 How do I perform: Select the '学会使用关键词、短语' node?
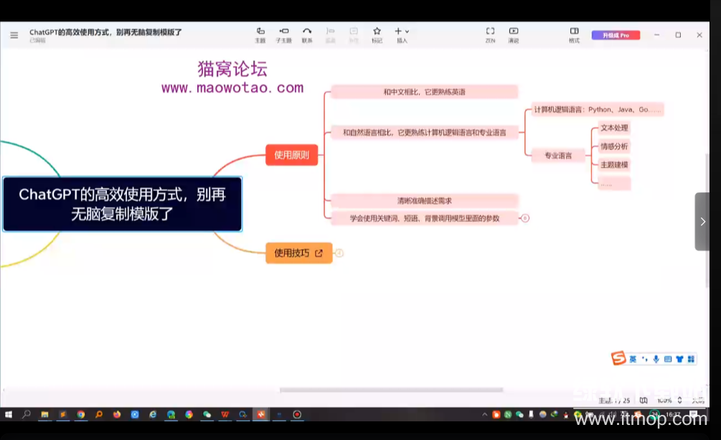tap(425, 218)
